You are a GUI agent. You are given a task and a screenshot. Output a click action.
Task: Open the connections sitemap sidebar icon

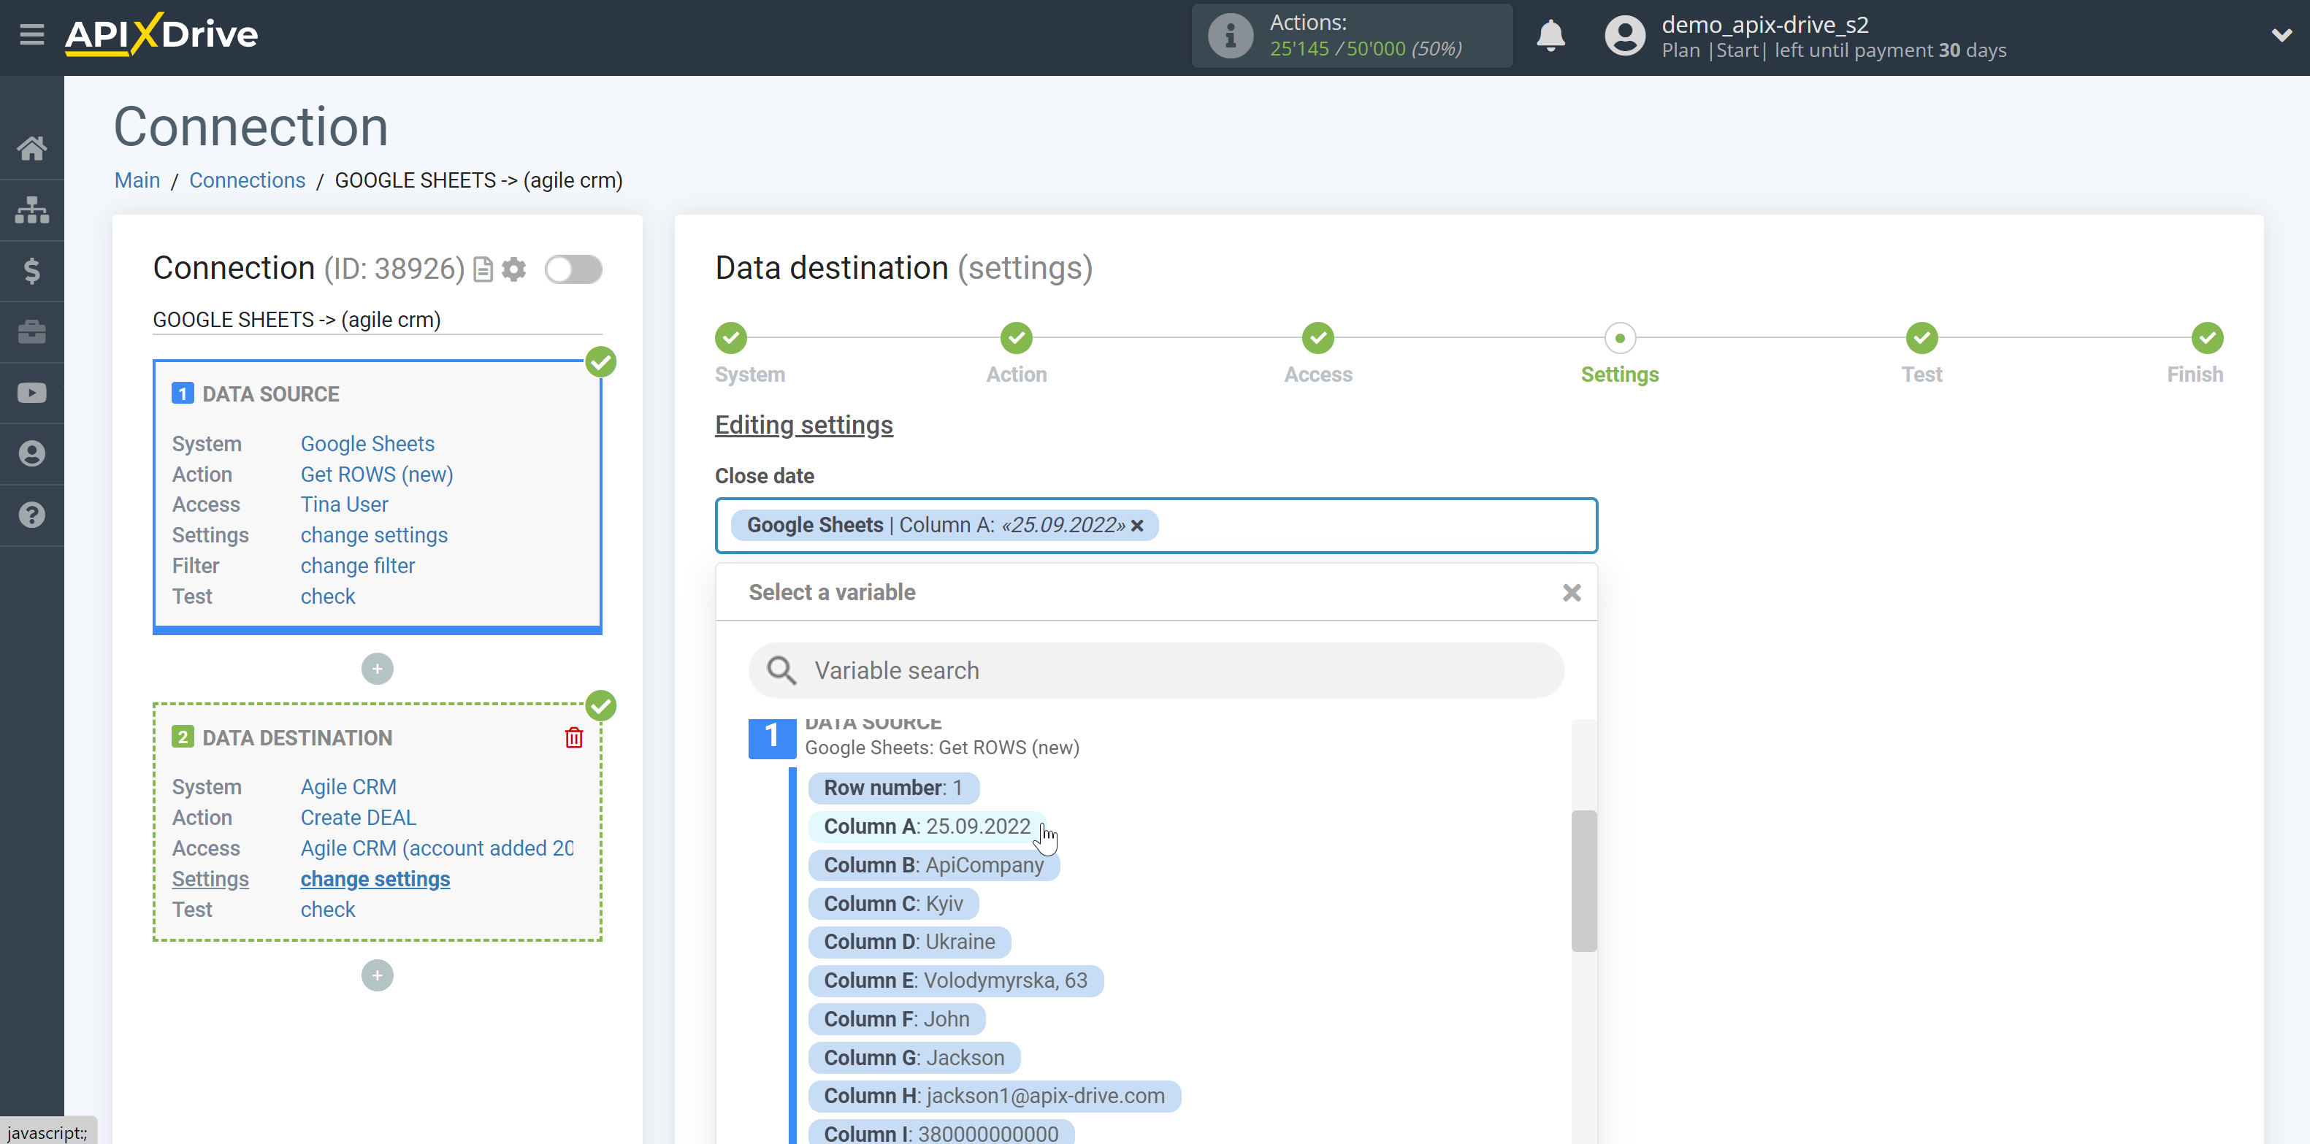tap(31, 210)
